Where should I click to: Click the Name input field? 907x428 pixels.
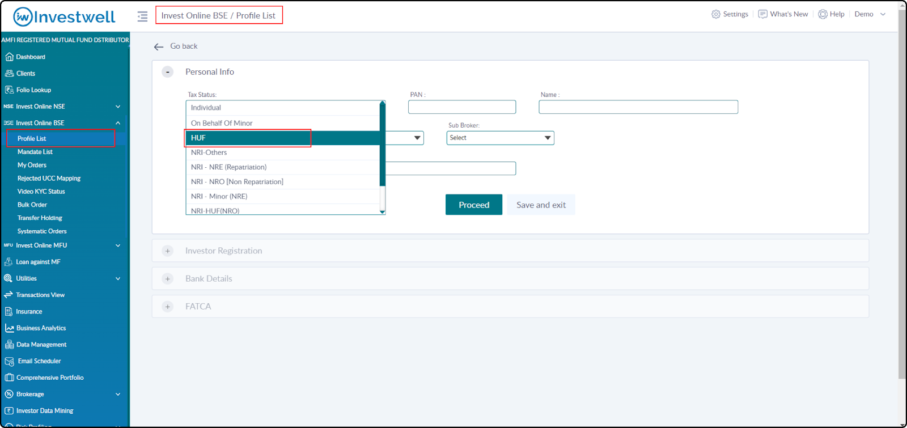point(638,107)
